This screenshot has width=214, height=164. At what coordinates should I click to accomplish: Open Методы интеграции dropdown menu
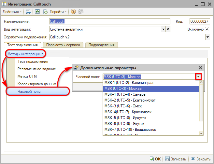[25, 54]
